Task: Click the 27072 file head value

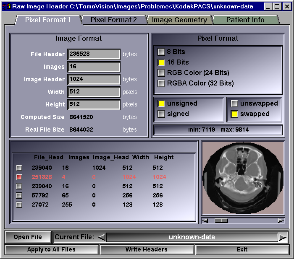Action: (x=40, y=205)
